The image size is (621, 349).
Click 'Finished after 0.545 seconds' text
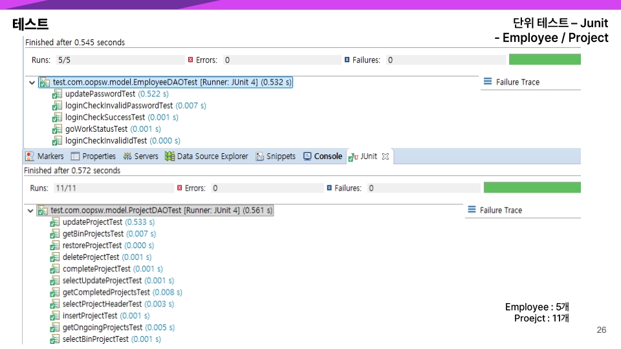(x=75, y=43)
